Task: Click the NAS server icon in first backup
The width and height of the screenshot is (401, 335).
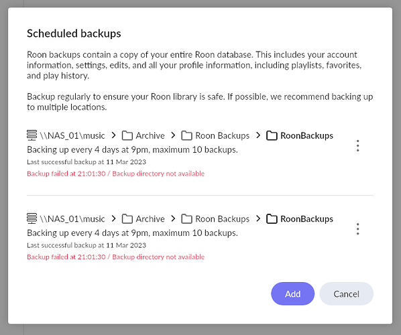Action: click(32, 135)
